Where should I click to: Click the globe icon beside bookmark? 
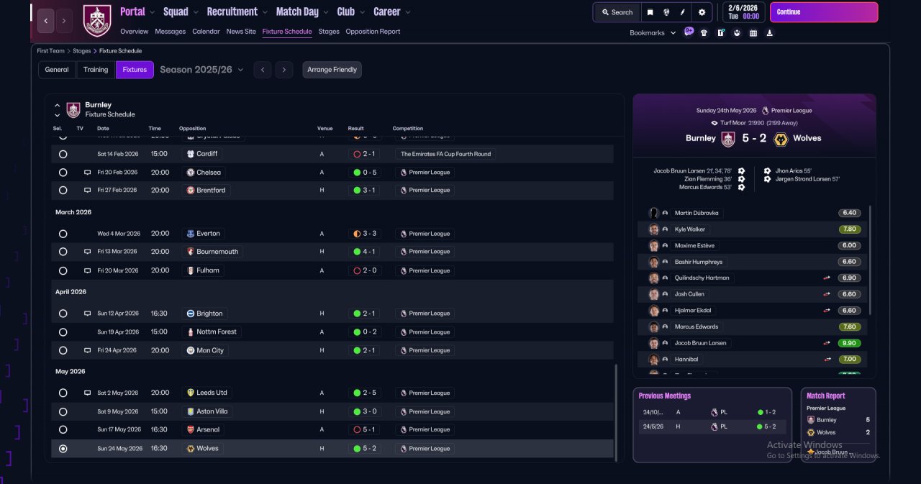(x=667, y=12)
